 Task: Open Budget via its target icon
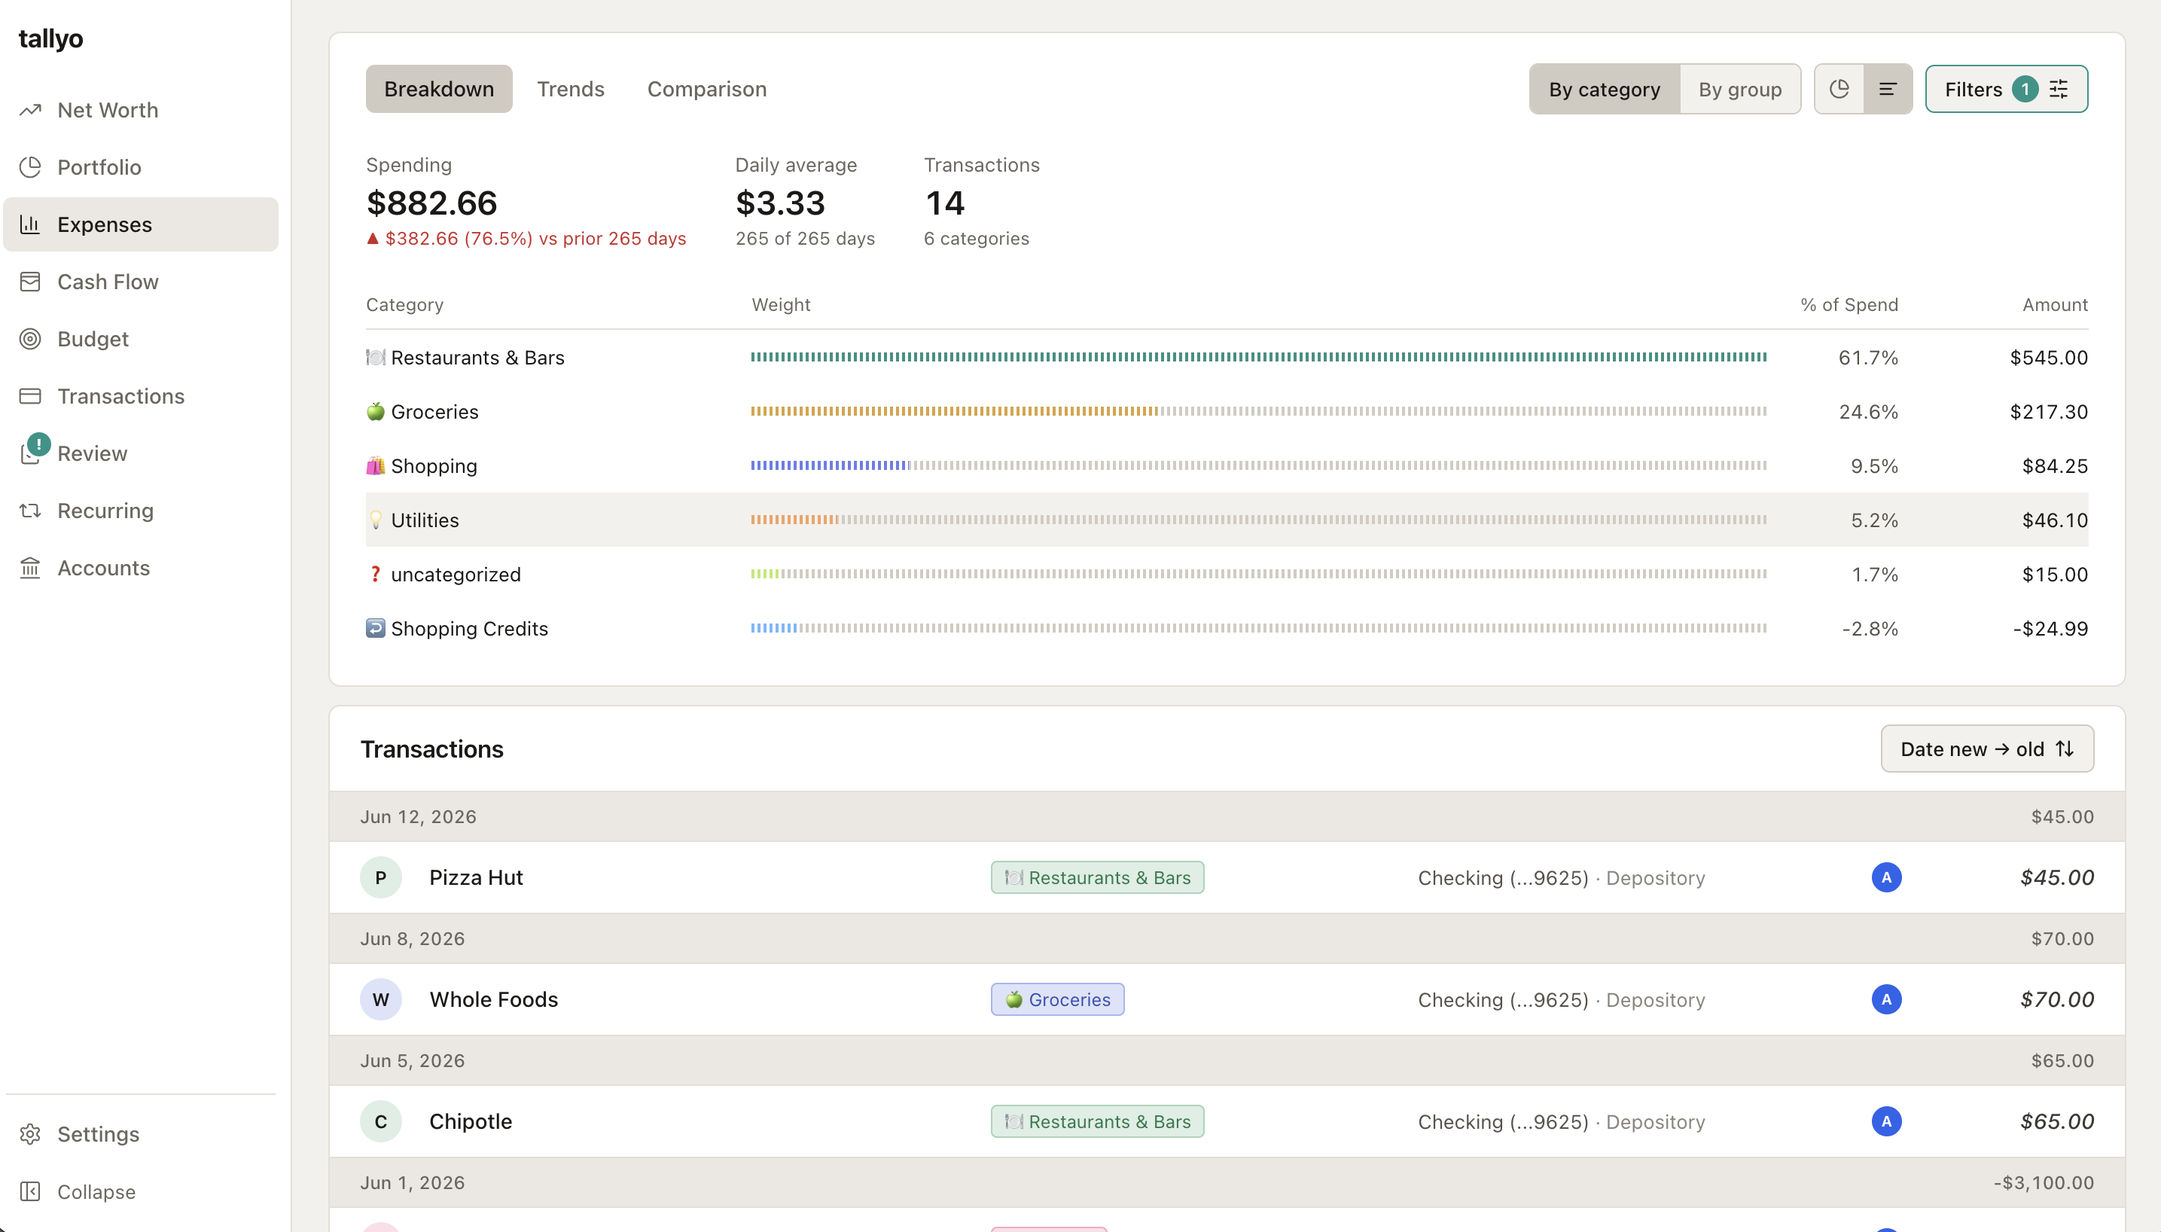coord(30,340)
